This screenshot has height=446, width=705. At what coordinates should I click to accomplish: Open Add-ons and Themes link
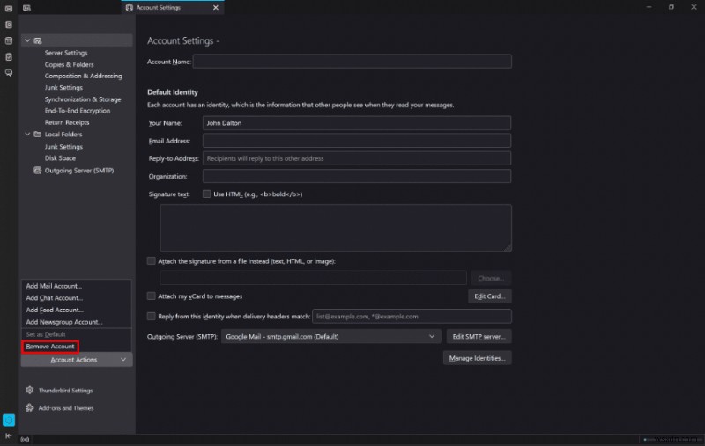click(x=66, y=408)
